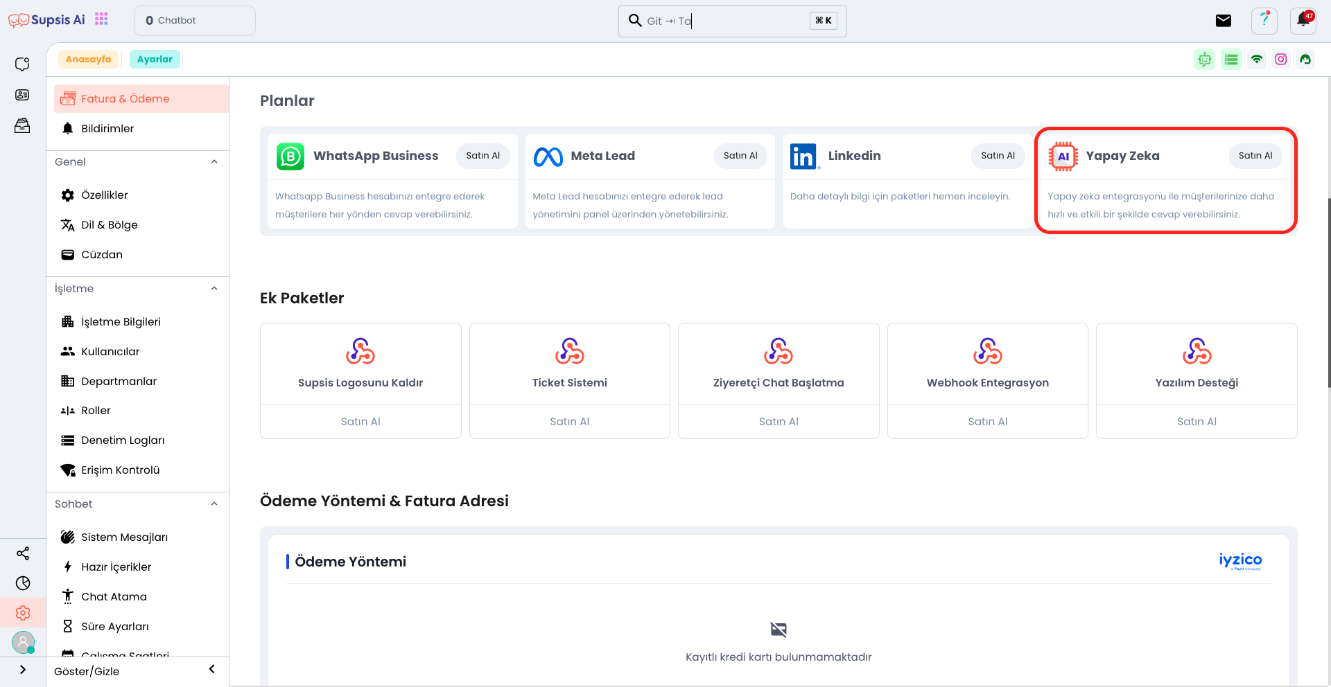Collapse sidebar via Göster/Gizle arrow
The width and height of the screenshot is (1331, 687).
(212, 669)
